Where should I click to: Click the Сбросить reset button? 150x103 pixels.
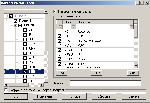104,96
